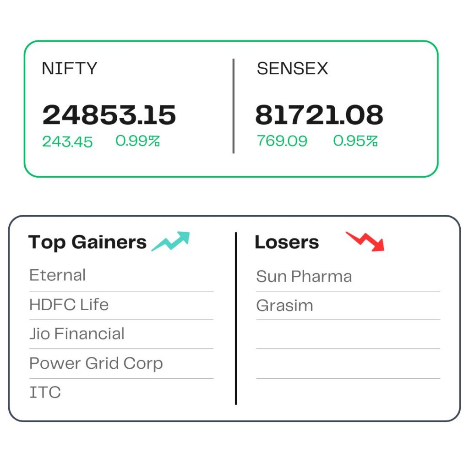Click NIFTY point change 243.45
This screenshot has width=469, height=469.
67,142
